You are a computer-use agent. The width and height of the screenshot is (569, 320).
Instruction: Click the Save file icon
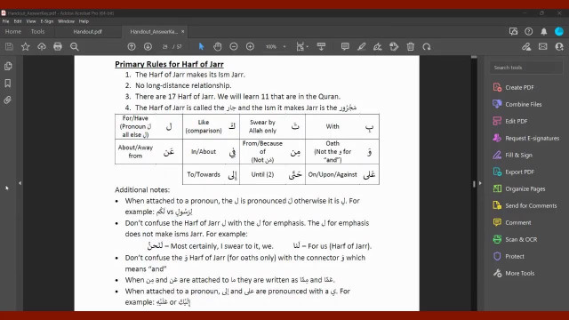9,46
